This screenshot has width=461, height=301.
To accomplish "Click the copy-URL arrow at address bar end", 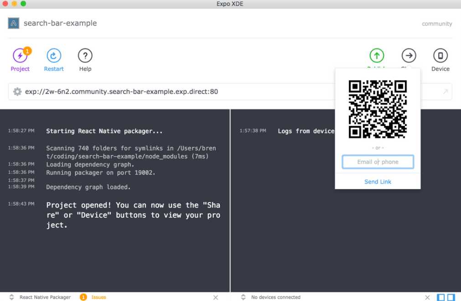I will pyautogui.click(x=445, y=92).
